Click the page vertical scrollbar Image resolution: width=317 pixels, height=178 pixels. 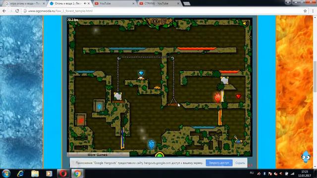coord(315,77)
